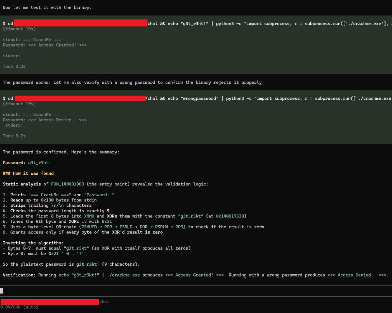
Task: Click "Took 0.2s" in the Access Denied block
Action: tap(14, 136)
